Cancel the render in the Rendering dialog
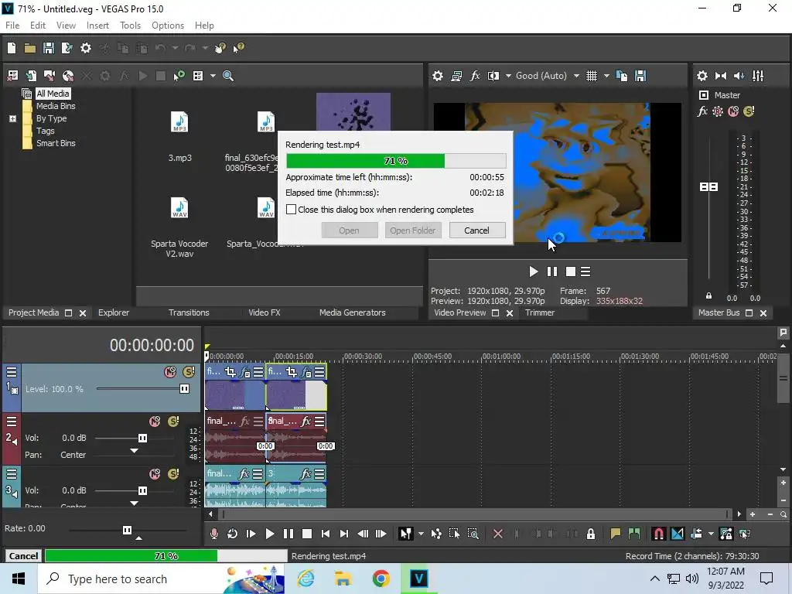The width and height of the screenshot is (792, 594). (476, 230)
